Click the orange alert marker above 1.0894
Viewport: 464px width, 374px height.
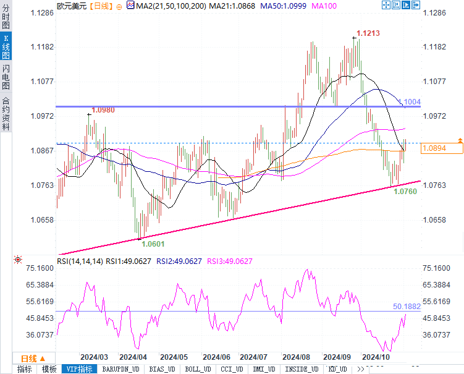[x=460, y=141]
